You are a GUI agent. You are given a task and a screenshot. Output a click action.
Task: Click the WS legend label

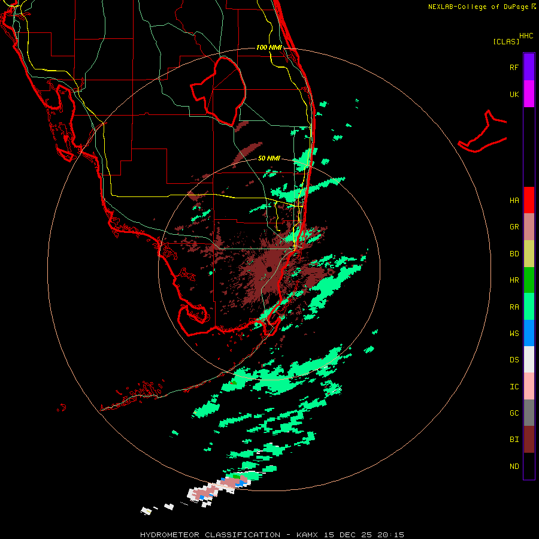[x=514, y=334]
